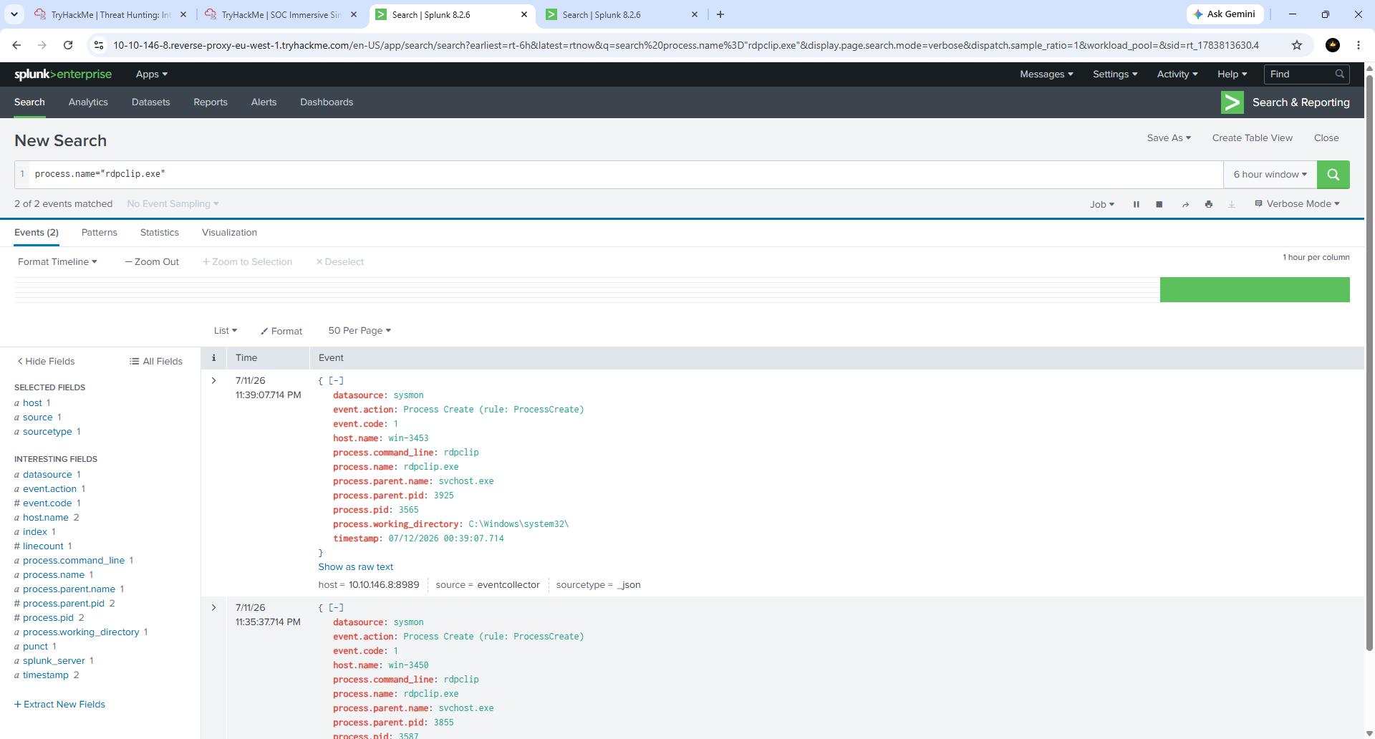Click Show as raw text link

pos(356,567)
